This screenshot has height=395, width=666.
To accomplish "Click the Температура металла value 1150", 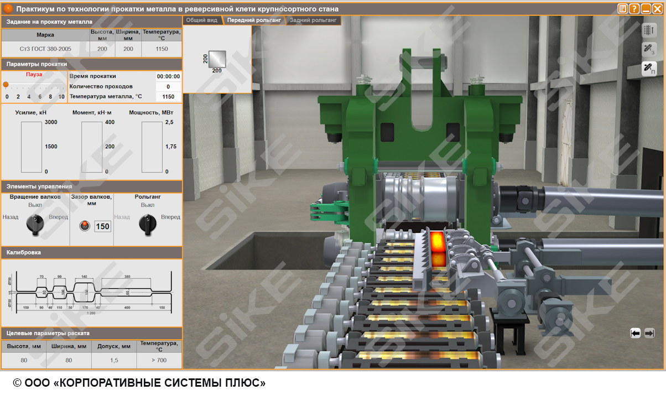I will coord(168,97).
